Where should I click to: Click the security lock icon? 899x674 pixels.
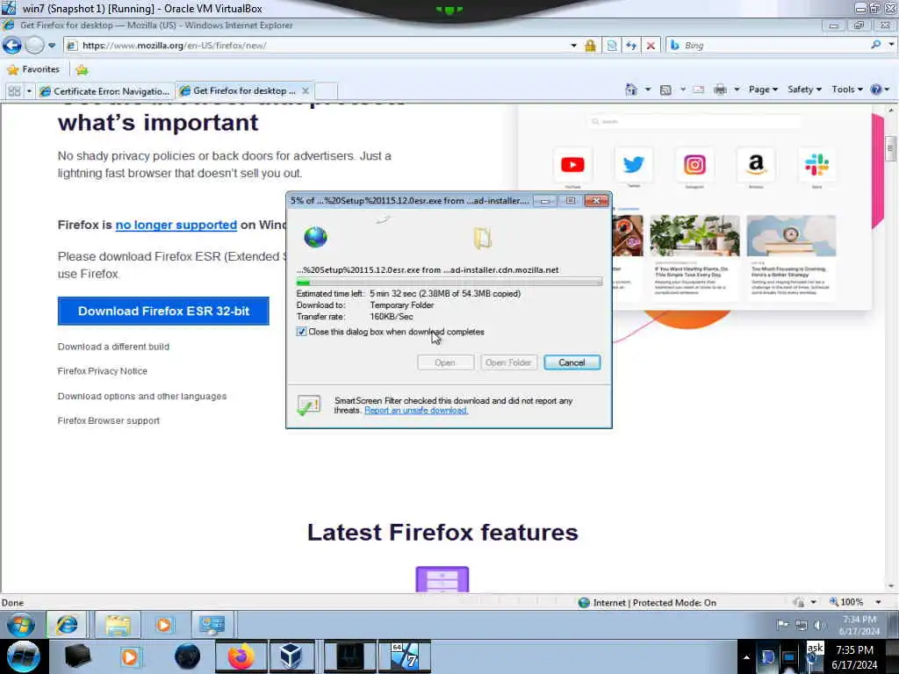pos(590,46)
